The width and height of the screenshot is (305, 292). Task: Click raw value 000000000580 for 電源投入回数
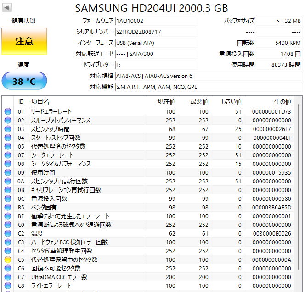tap(272, 199)
